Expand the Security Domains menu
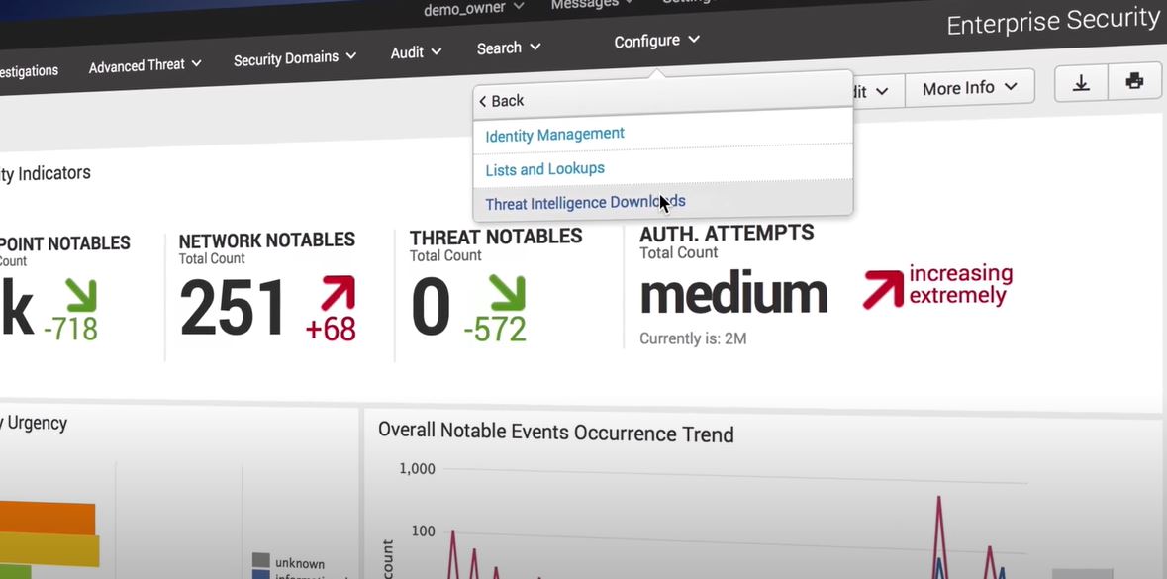Screen dimensions: 1167x579 coord(295,57)
